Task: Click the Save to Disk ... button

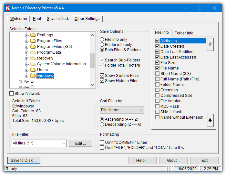Action: tap(24, 160)
